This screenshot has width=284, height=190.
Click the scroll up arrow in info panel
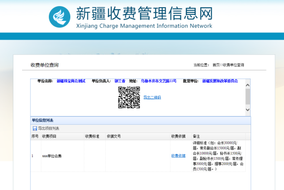(248, 85)
